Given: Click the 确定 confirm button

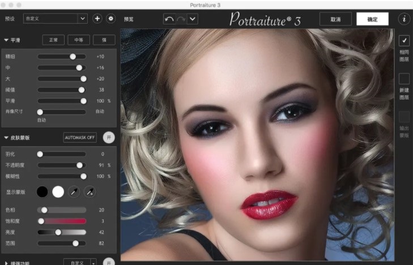Looking at the screenshot, I should 372,19.
